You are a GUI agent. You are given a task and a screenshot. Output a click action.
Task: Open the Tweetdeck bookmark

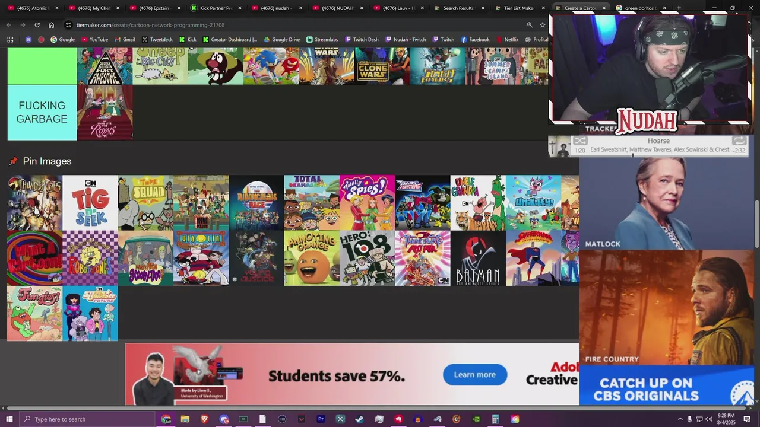tap(157, 40)
